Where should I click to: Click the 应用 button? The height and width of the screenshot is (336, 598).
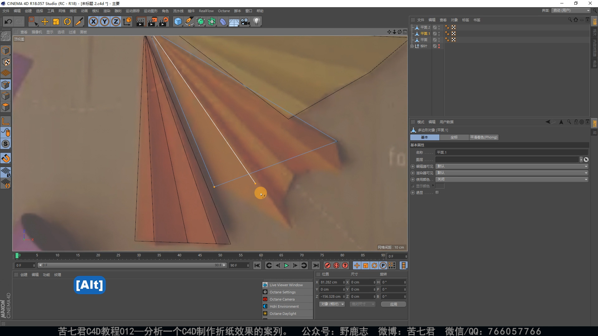pos(394,304)
